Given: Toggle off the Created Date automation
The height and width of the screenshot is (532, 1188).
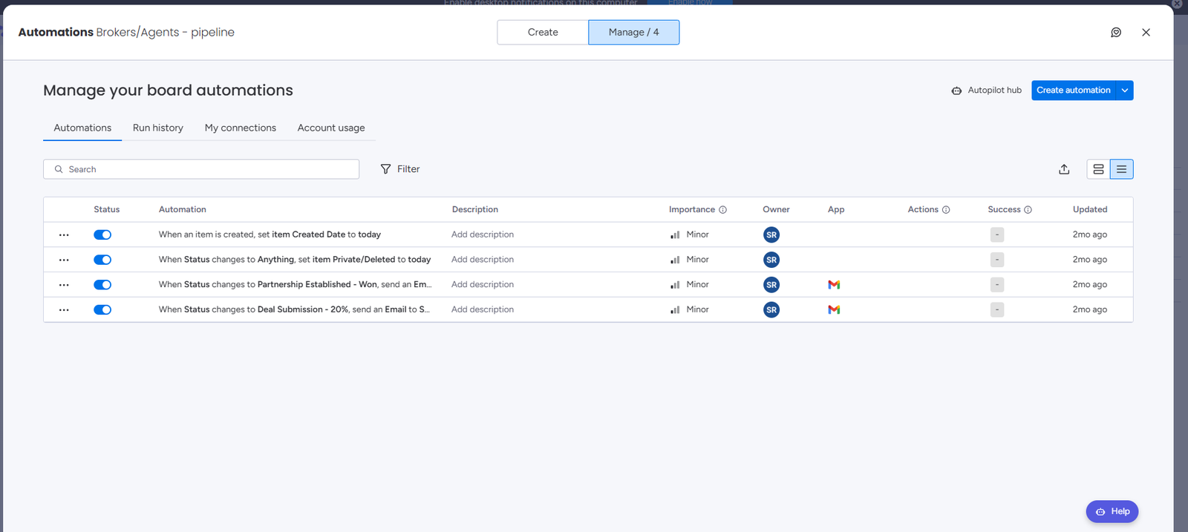Looking at the screenshot, I should (x=102, y=234).
